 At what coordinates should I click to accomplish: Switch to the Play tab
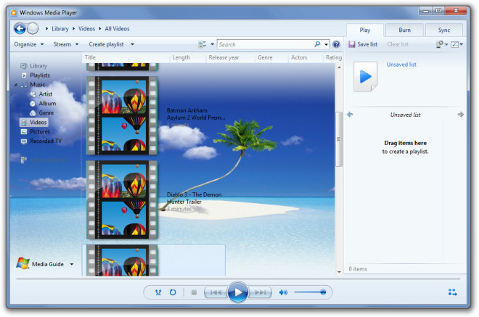365,30
